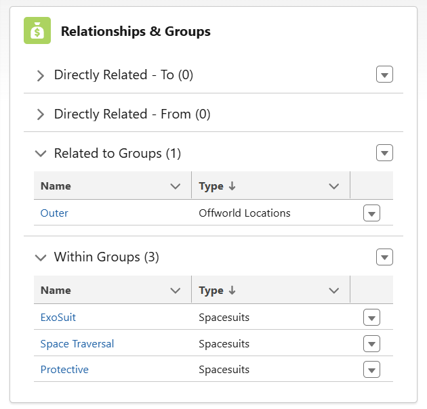Open row actions for Space Traversal
Image resolution: width=427 pixels, height=409 pixels.
(x=371, y=344)
